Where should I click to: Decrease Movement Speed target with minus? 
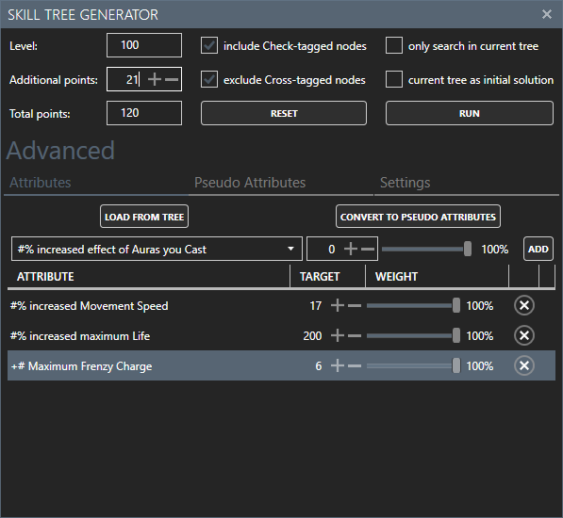point(355,306)
